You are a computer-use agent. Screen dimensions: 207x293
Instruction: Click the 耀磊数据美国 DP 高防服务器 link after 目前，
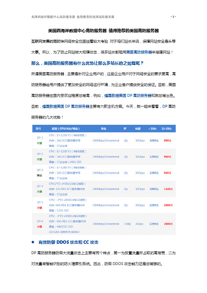[x=66, y=106]
